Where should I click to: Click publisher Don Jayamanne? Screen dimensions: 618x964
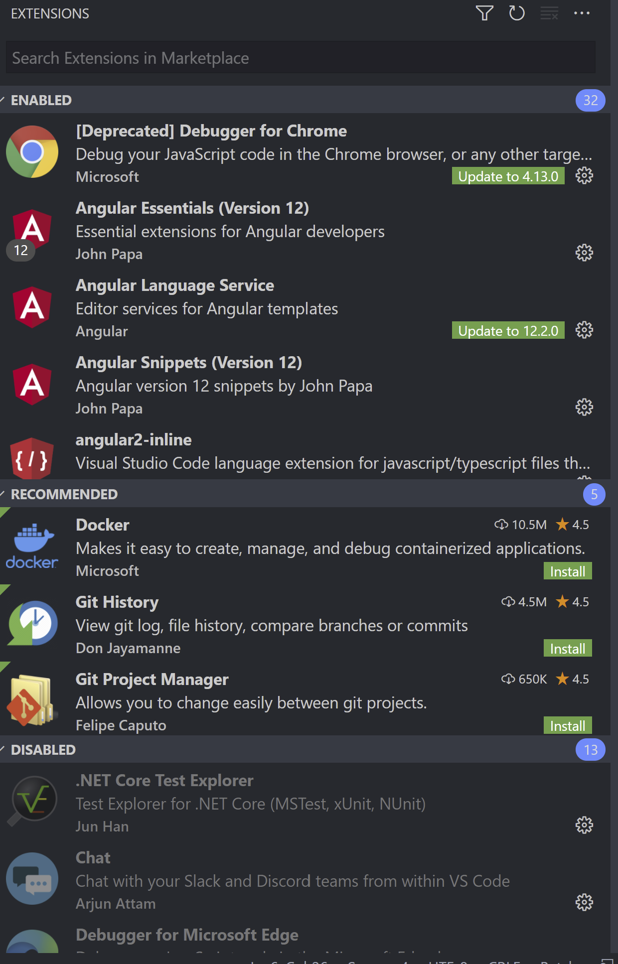pos(128,648)
